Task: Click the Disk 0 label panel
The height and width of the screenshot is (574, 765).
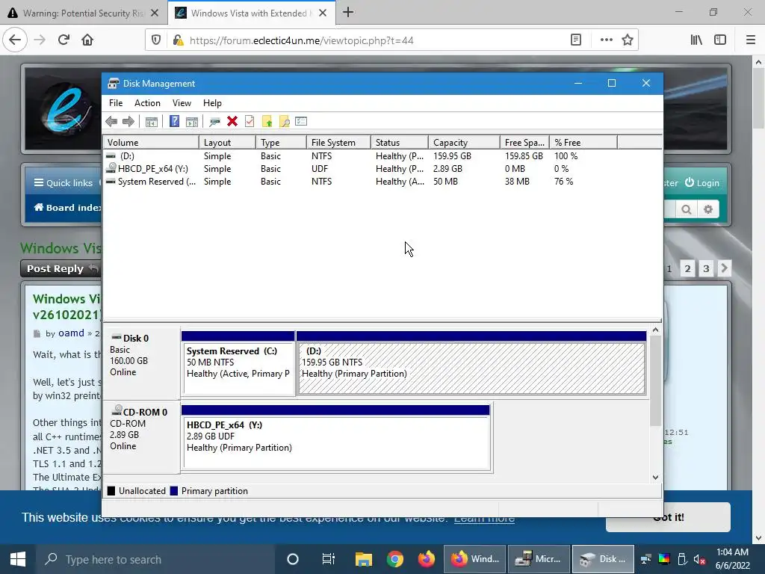Action: click(141, 363)
